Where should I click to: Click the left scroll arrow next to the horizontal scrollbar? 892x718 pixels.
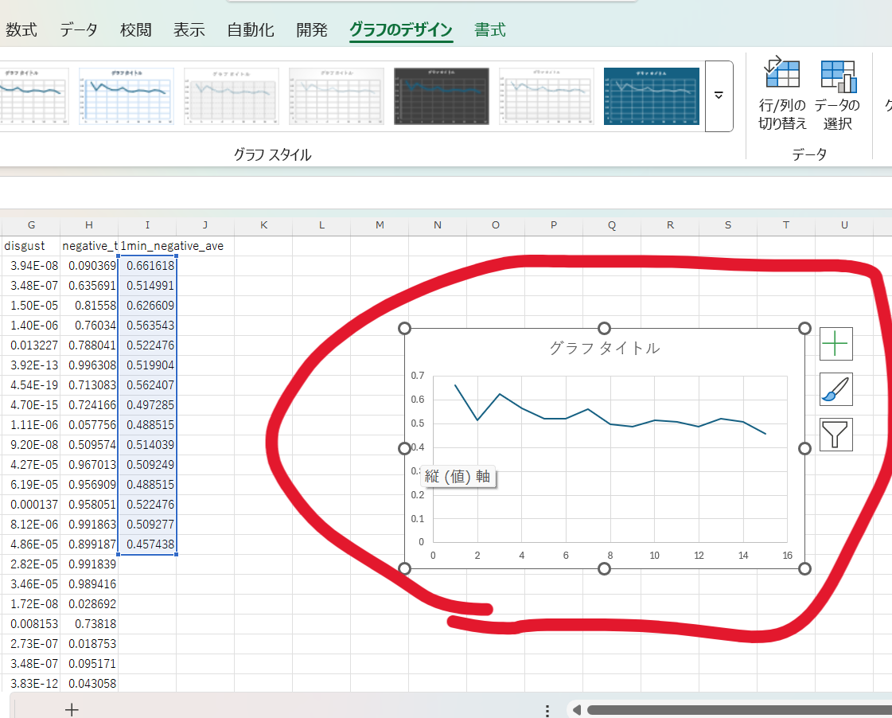click(x=575, y=708)
